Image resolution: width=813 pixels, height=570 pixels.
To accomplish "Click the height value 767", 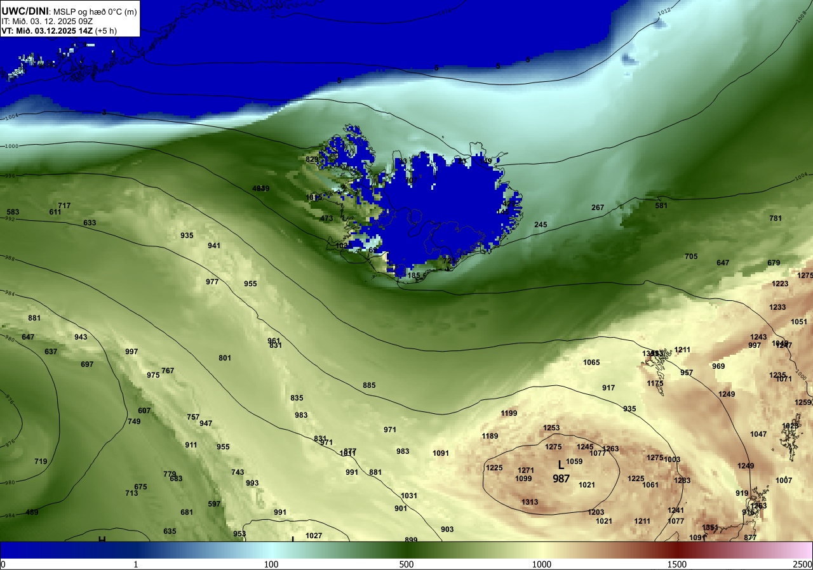I will (168, 371).
